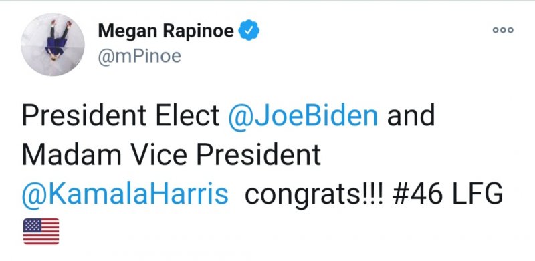Viewport: 535px width, 261px height.
Task: Click the words 'President Elect' in the tweet
Action: (120, 116)
